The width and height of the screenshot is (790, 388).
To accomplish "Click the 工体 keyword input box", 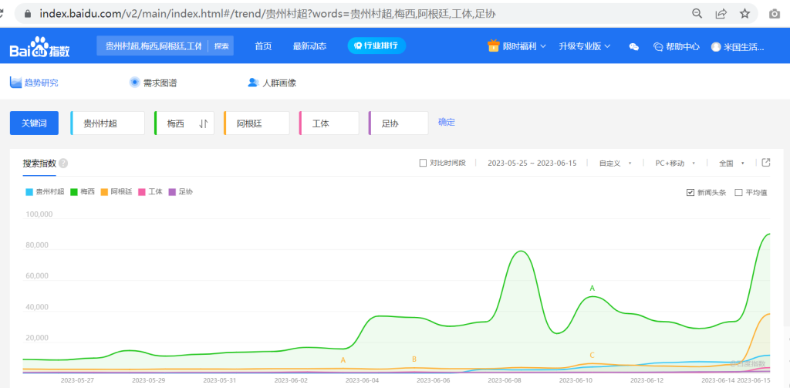I will click(329, 123).
